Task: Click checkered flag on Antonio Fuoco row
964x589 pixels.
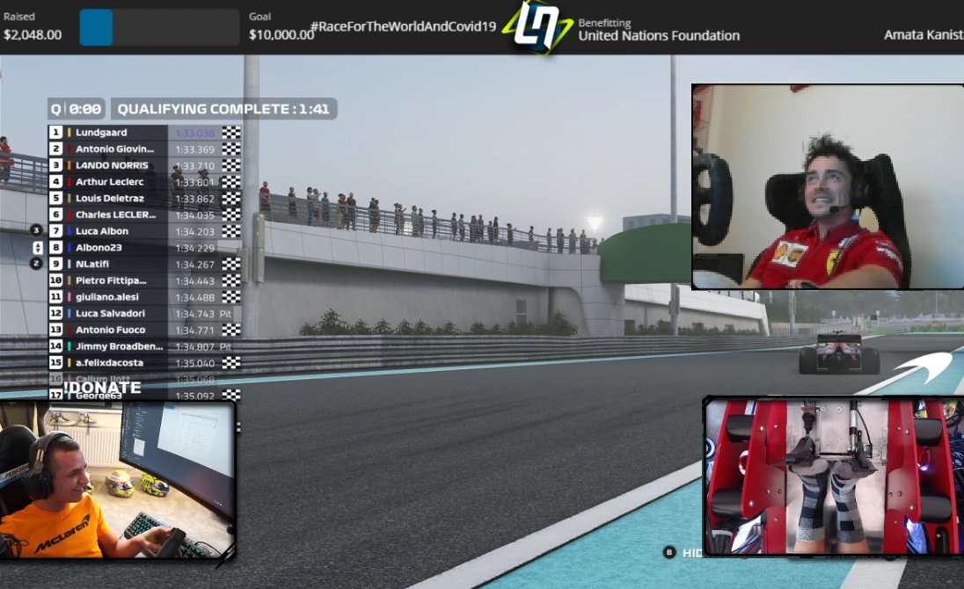Action: pyautogui.click(x=231, y=330)
